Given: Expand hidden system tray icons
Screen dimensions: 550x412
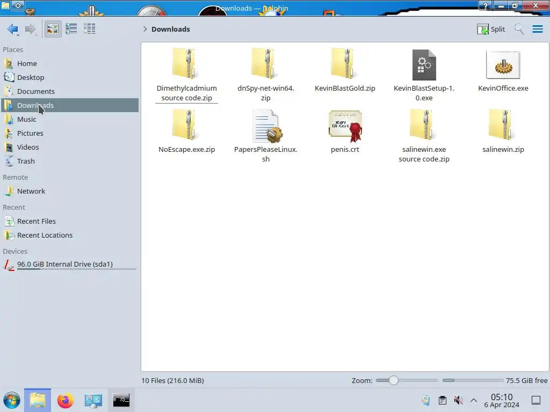Looking at the screenshot, I should (x=474, y=400).
